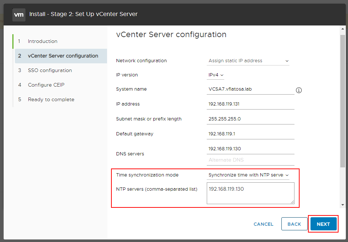
Task: Click the 'DNS servers' label
Action: tap(130, 154)
